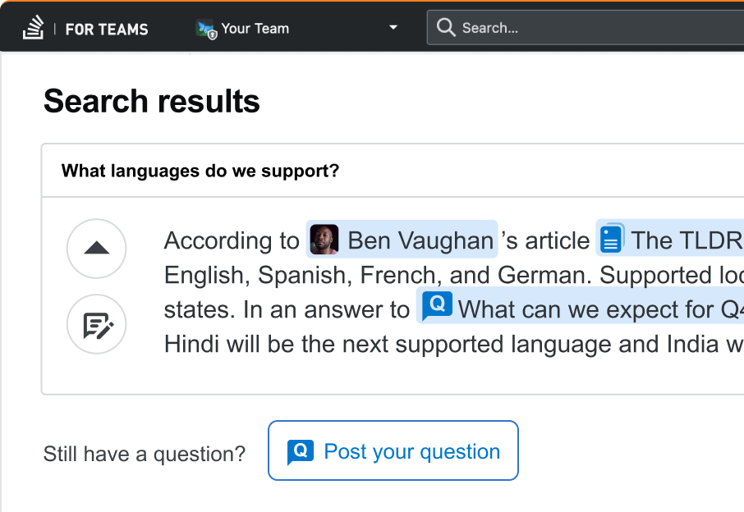Click the Stack Overflow logo icon
The height and width of the screenshot is (512, 744).
(x=33, y=28)
